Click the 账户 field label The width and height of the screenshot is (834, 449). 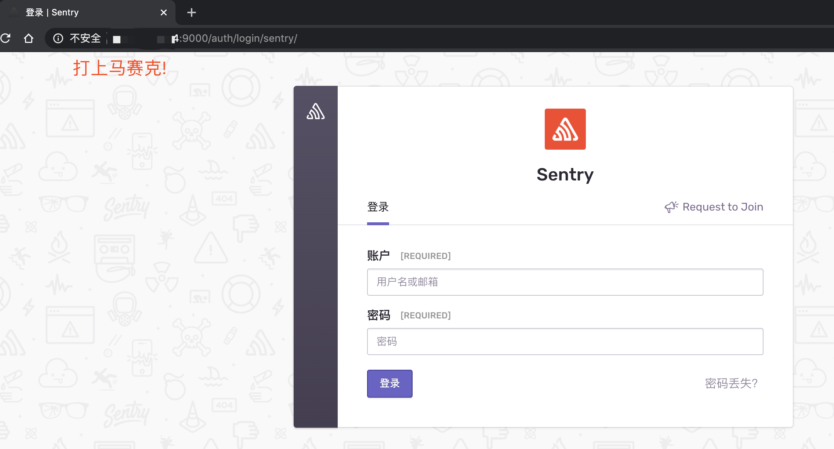click(x=378, y=256)
